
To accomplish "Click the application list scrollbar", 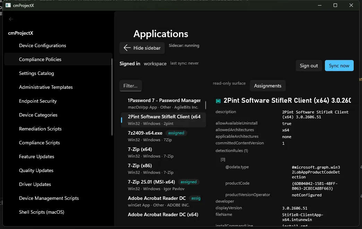I will coord(206,105).
